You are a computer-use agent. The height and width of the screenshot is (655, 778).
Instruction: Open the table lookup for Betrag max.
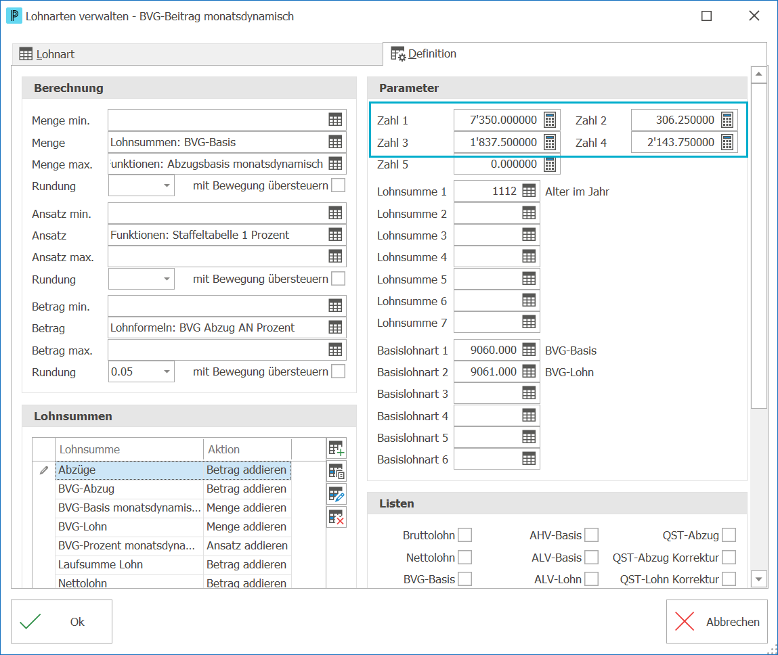pos(335,350)
